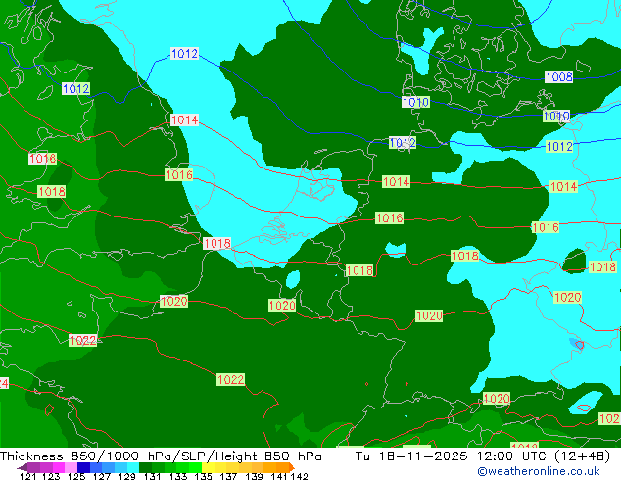The image size is (621, 480).
Task: Click the darkest green legend swatch
Action: coord(145,467)
